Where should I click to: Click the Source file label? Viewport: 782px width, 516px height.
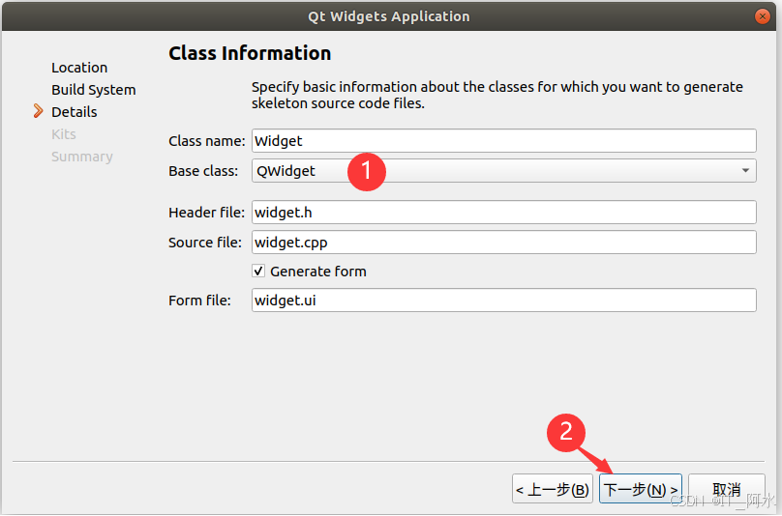pos(205,243)
